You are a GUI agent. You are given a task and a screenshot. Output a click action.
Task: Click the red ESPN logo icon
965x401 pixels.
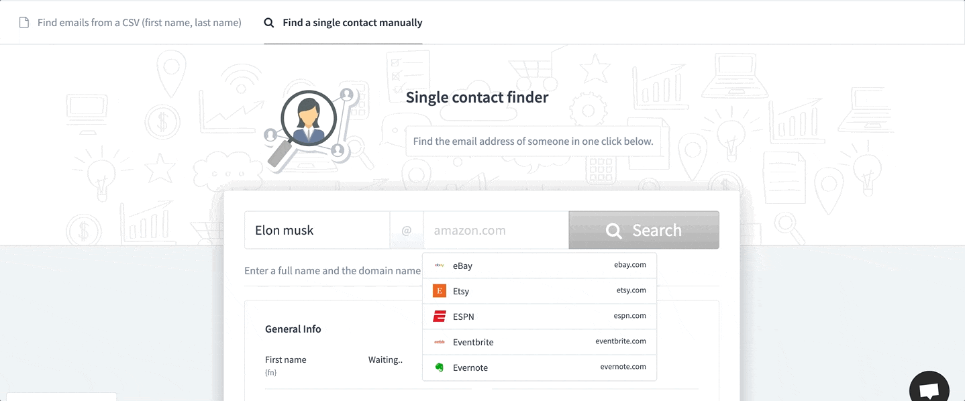[440, 317]
